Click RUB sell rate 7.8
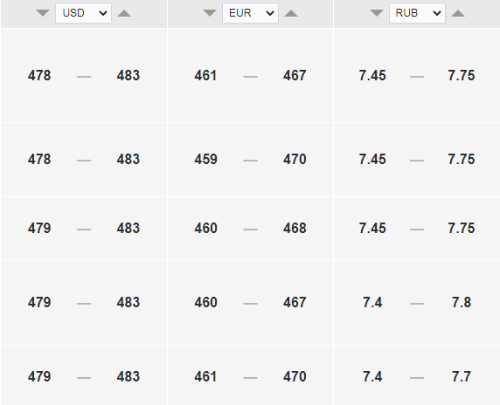 tap(462, 303)
